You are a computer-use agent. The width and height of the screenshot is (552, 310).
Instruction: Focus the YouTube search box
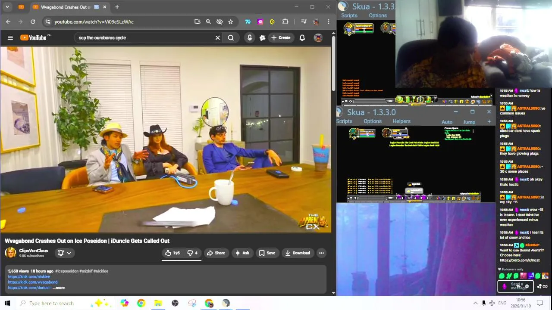point(144,38)
